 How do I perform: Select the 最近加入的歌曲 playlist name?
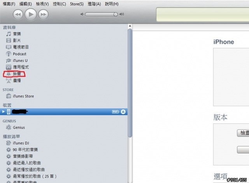click(x=27, y=163)
